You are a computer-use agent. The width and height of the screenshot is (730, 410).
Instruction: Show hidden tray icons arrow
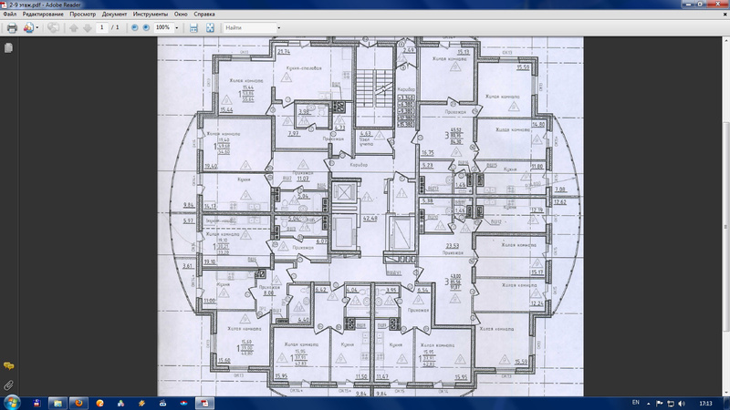click(x=649, y=404)
